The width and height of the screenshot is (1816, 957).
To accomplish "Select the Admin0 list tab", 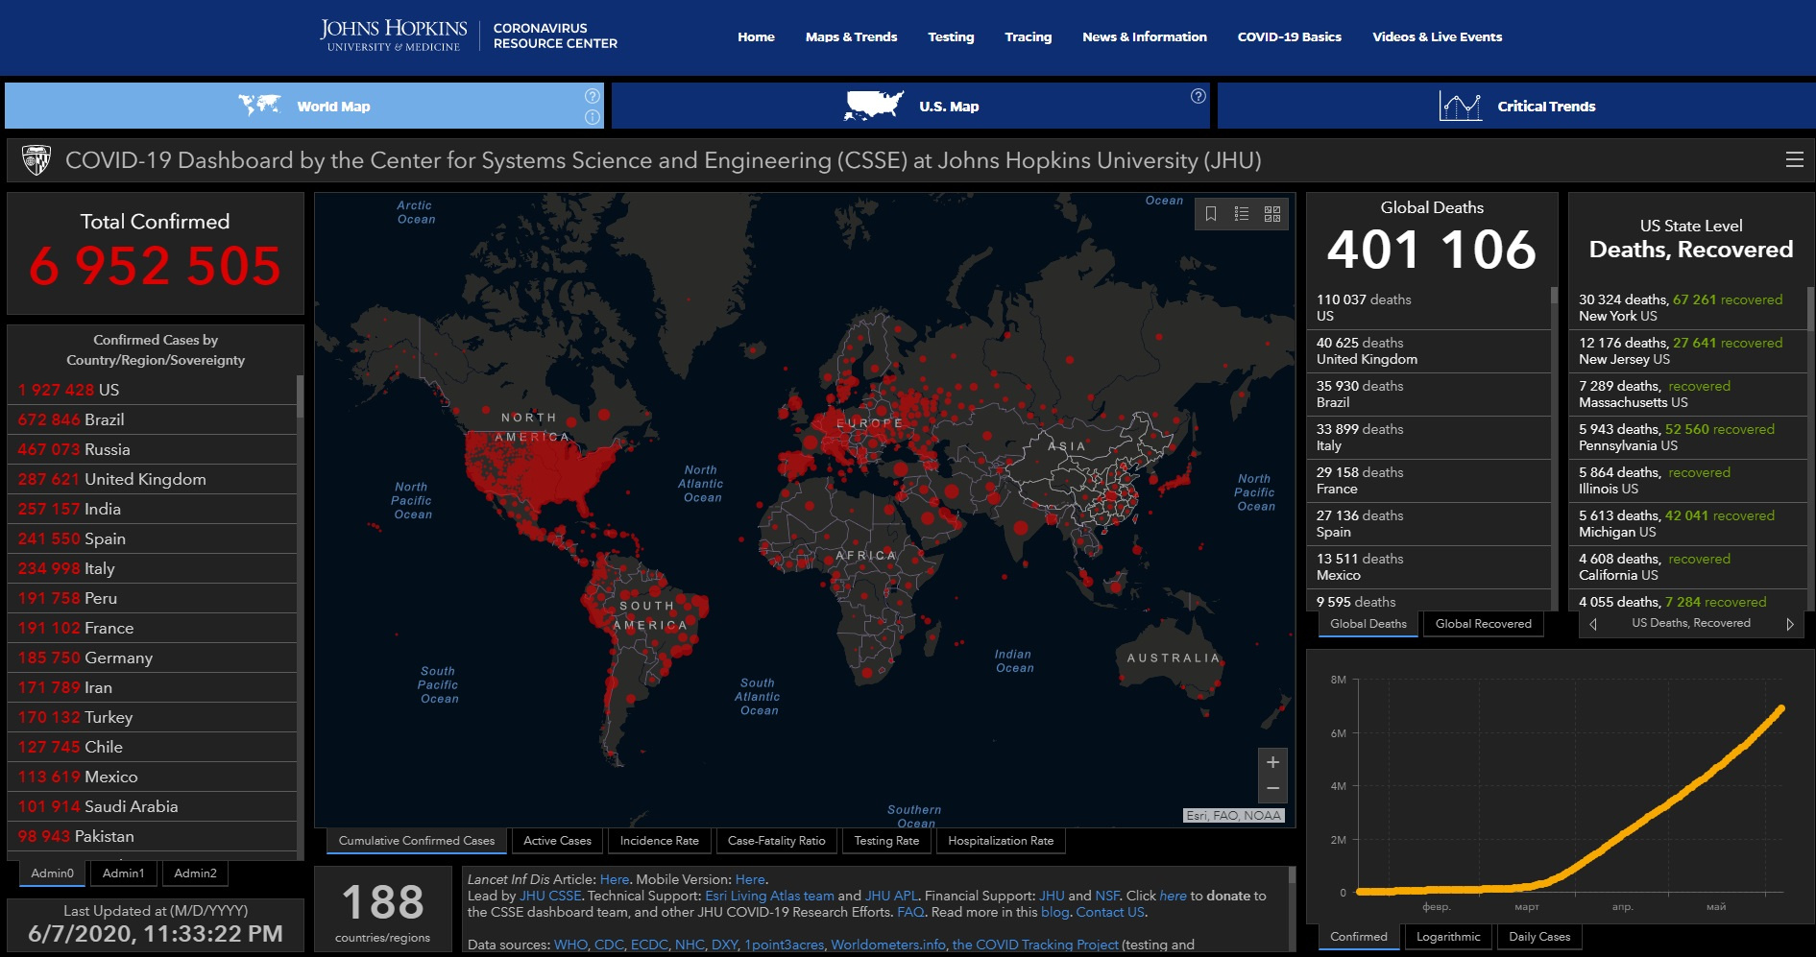I will [x=52, y=873].
